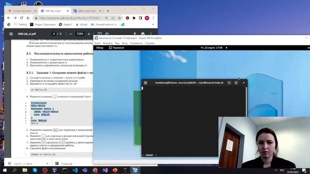Viewport: 310px width, 174px height.
Task: Open the Windows Start menu
Action: (5, 170)
